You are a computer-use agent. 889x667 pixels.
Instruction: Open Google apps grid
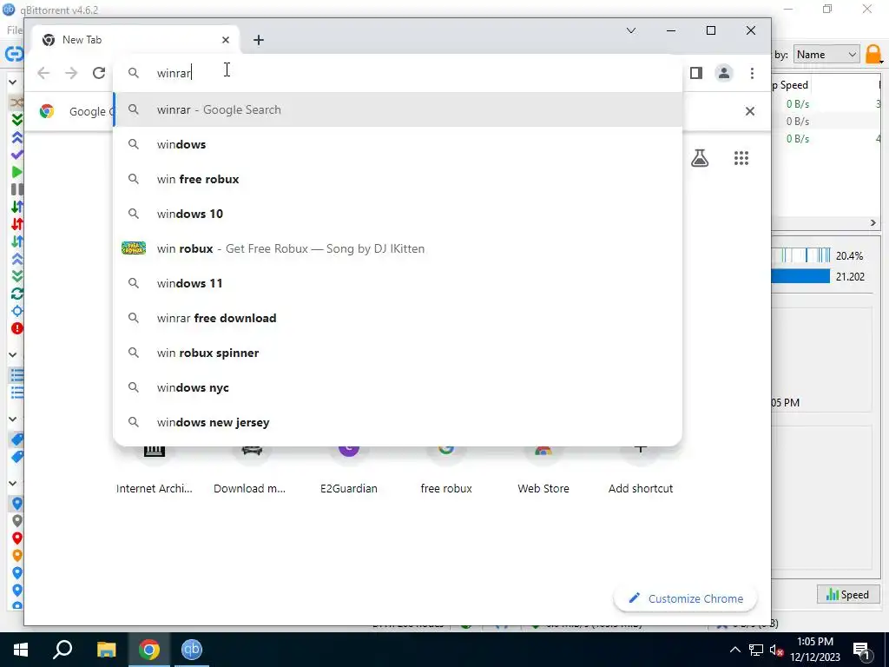coord(741,158)
